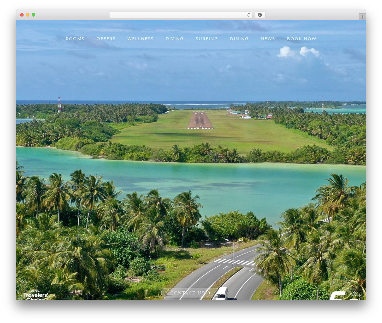Image resolution: width=382 pixels, height=323 pixels.
Task: Maximize the window with the green button
Action: pyautogui.click(x=33, y=15)
